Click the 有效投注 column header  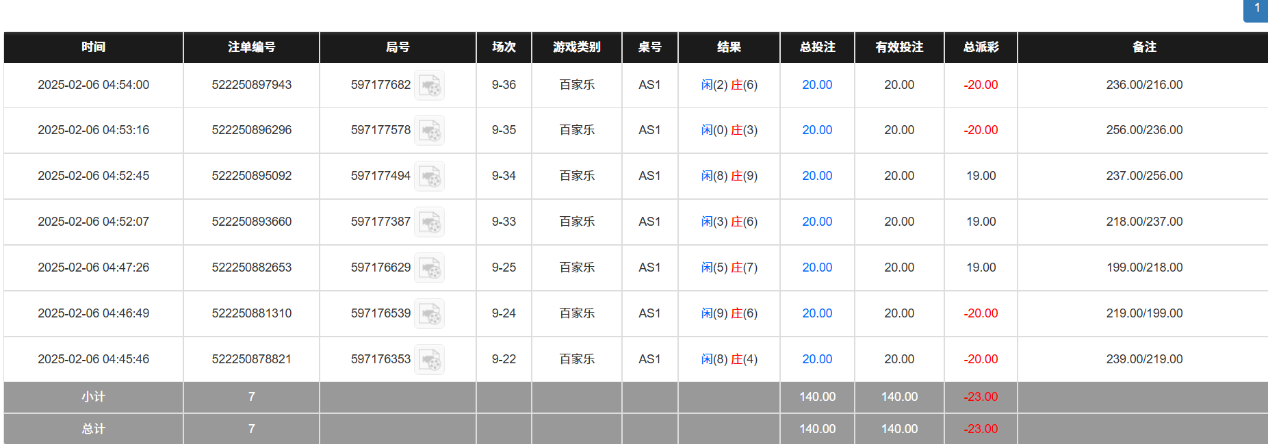coord(899,47)
